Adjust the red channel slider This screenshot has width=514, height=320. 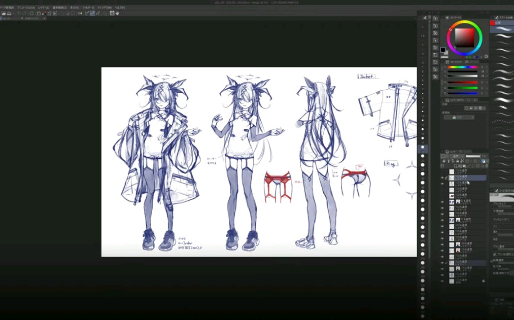462,82
